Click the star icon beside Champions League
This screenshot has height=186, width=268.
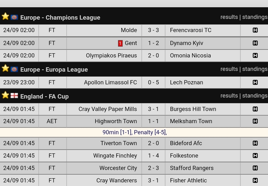click(x=5, y=17)
